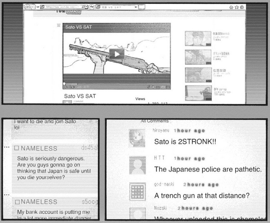Open the browser home icon
The image size is (270, 223).
[231, 7]
